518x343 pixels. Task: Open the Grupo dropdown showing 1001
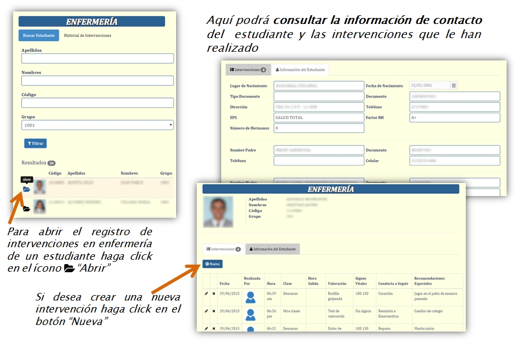(x=97, y=125)
